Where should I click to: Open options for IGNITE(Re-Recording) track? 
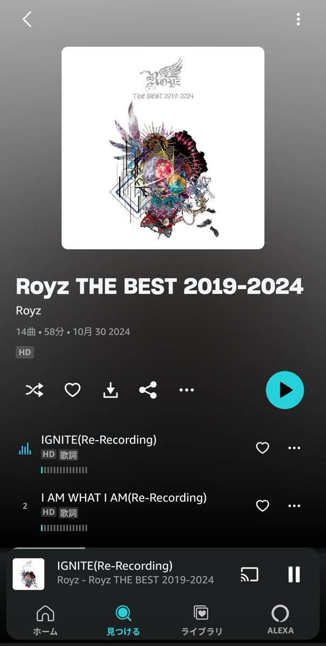294,448
